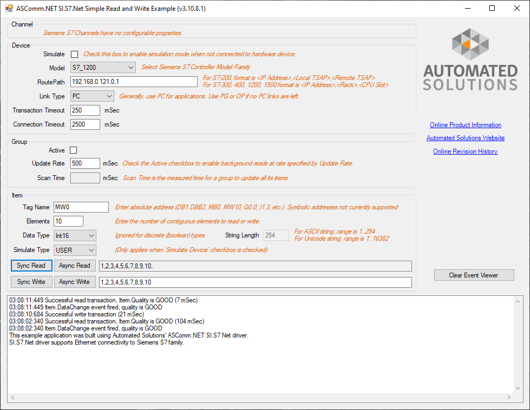Image resolution: width=530 pixels, height=410 pixels.
Task: Click the 03:08:11:449 DataChange event log line
Action: pyautogui.click(x=86, y=307)
